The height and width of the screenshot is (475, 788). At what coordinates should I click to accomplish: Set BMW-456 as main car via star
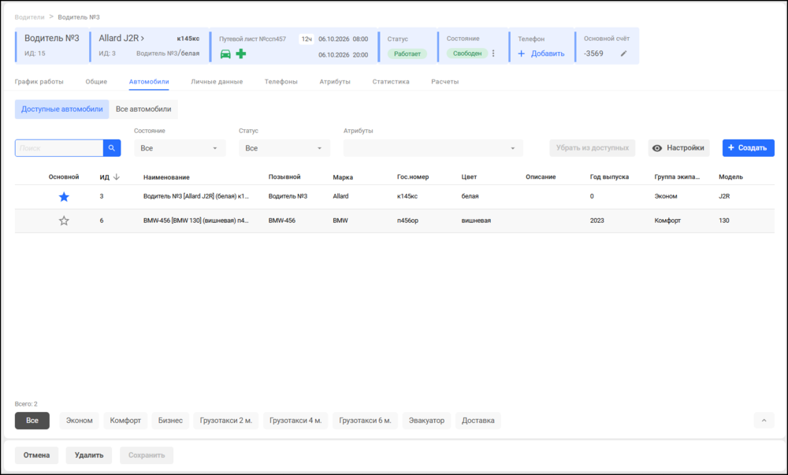point(64,221)
